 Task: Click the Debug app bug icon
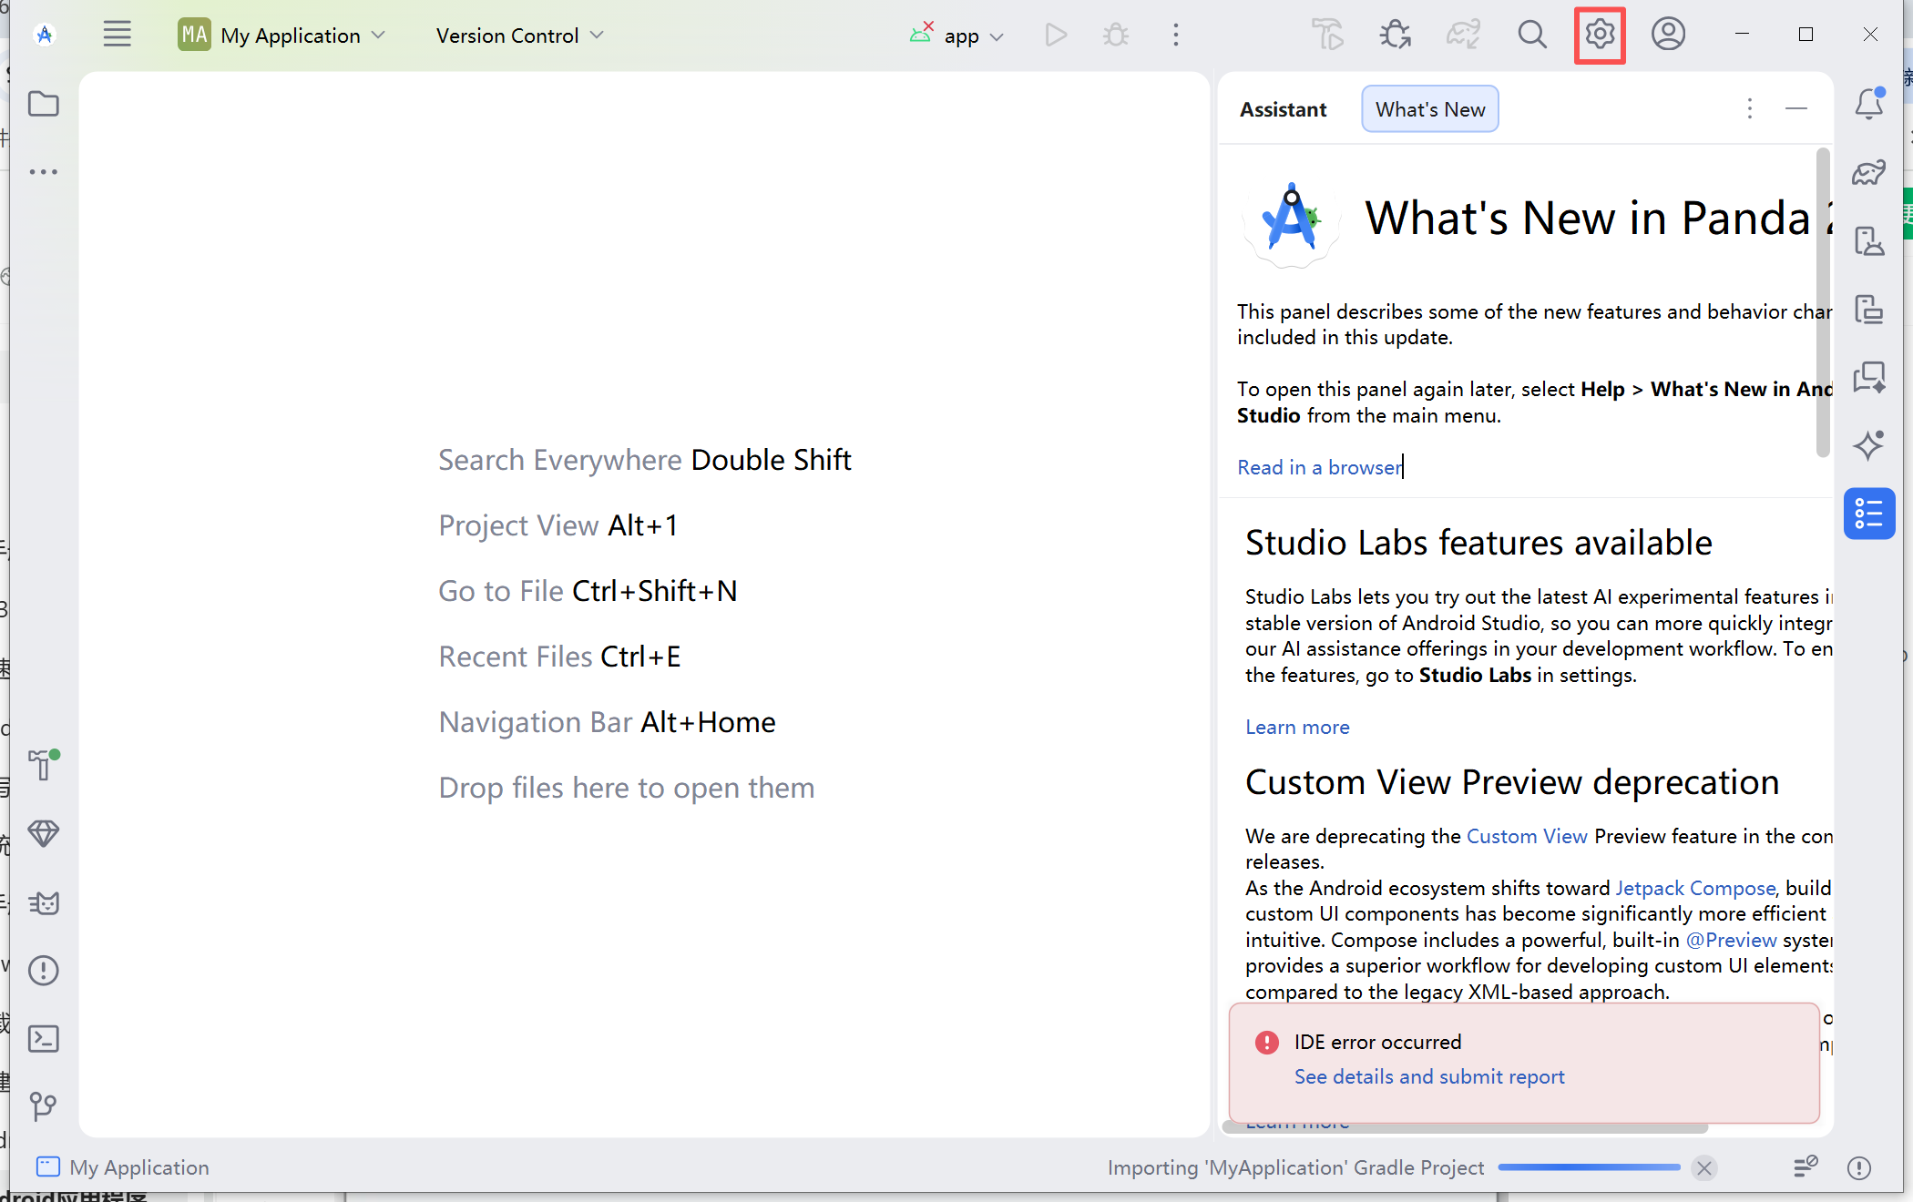pyautogui.click(x=1116, y=36)
